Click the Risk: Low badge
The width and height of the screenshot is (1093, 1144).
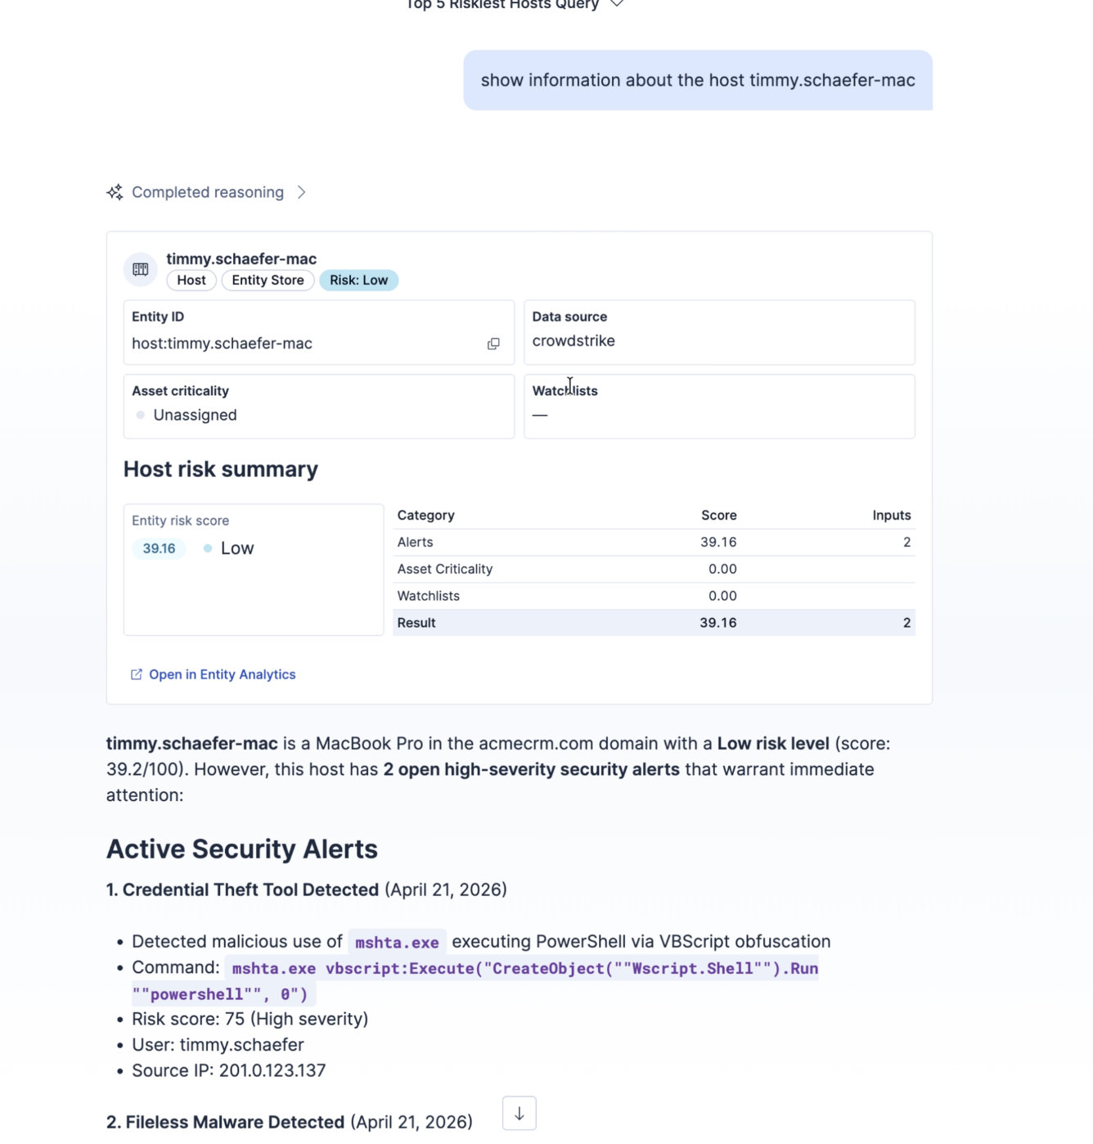pos(358,280)
